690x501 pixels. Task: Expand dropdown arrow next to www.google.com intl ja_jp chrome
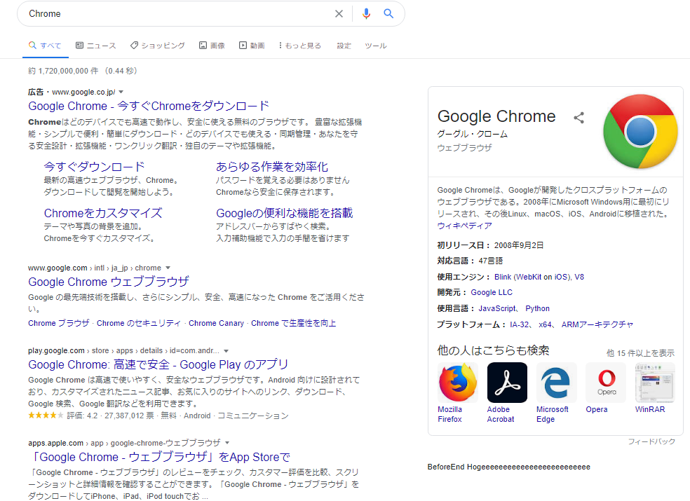tap(168, 268)
